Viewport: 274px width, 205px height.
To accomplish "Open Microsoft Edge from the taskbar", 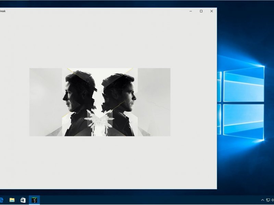I will [x=1, y=200].
